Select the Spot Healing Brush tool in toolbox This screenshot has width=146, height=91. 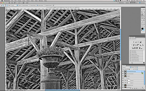coord(142,15)
